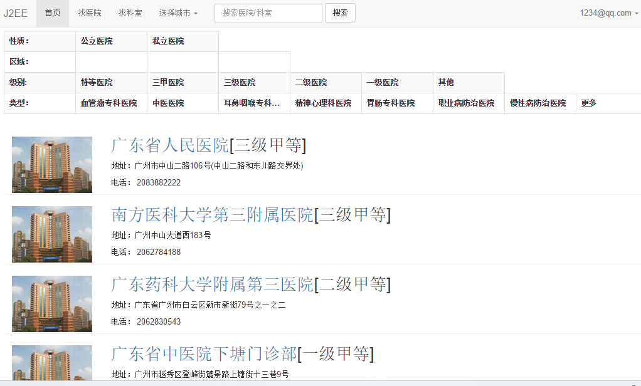Choose the 慢性病防治医院 type filter
641x386 pixels.
pos(538,103)
